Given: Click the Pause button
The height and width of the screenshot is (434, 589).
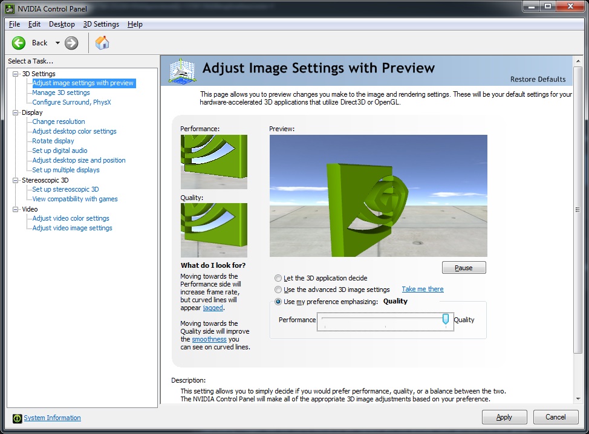Looking at the screenshot, I should pos(464,268).
